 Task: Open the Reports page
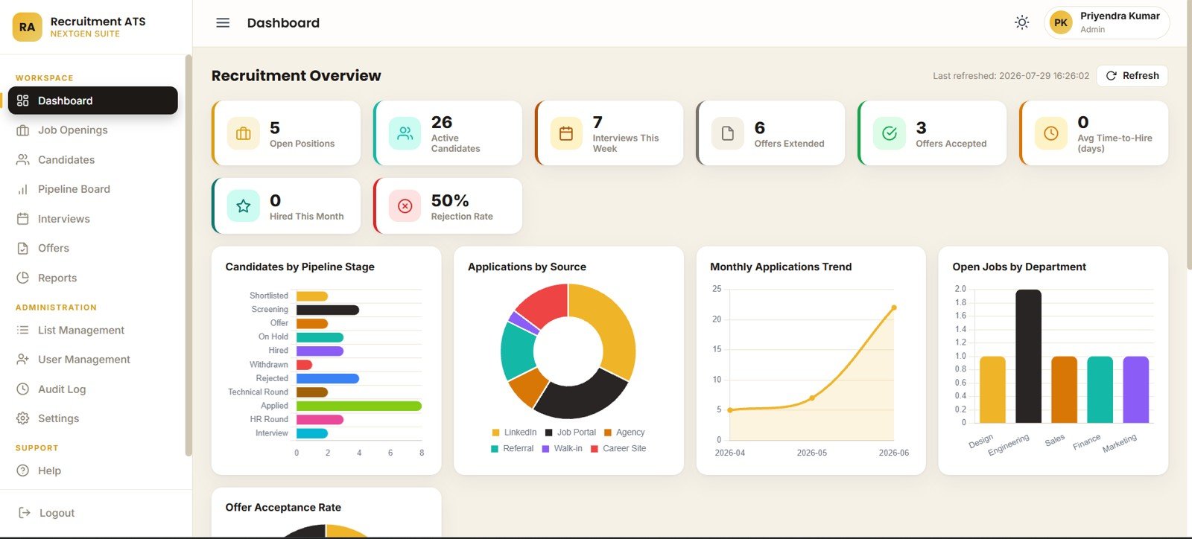tap(57, 278)
